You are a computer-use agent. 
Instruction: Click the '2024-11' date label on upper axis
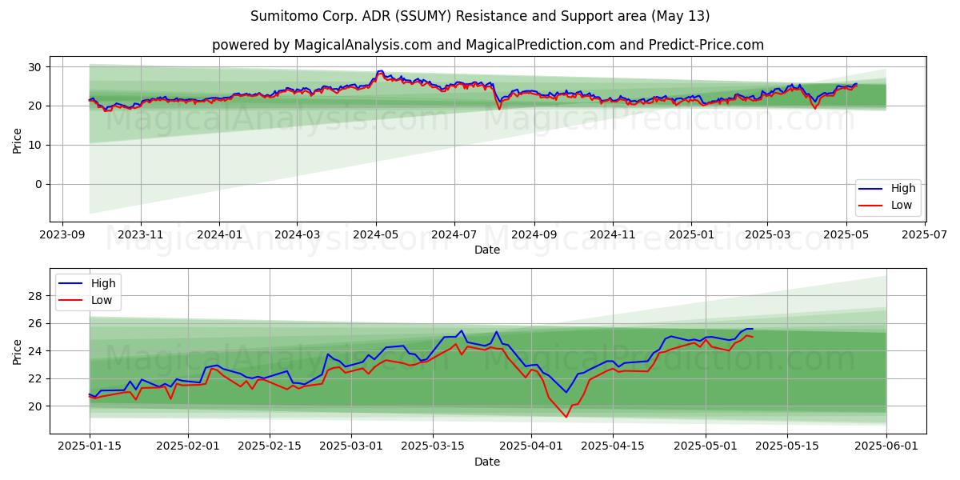point(612,235)
